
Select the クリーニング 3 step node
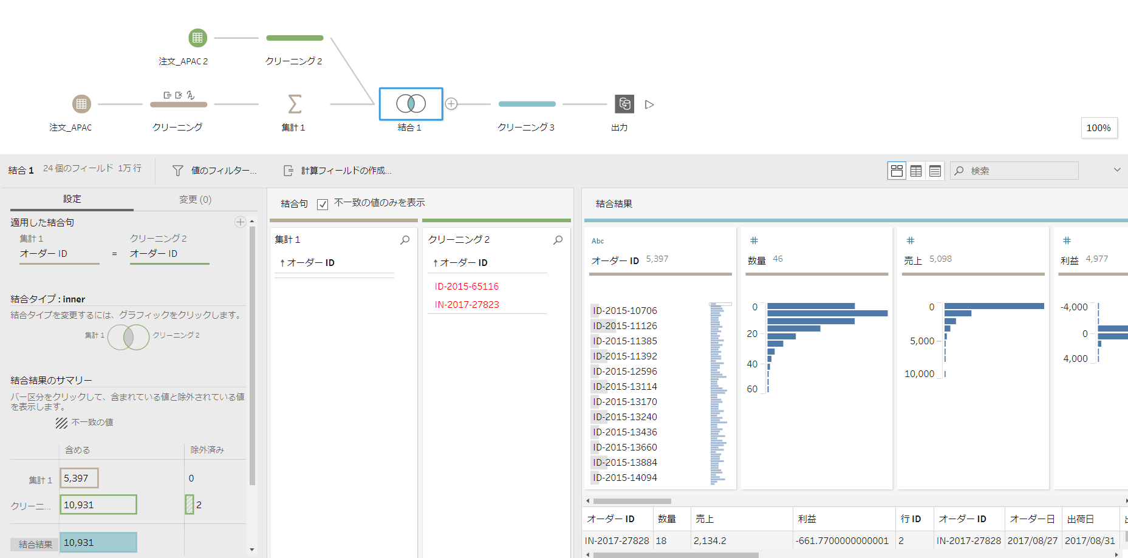click(526, 104)
